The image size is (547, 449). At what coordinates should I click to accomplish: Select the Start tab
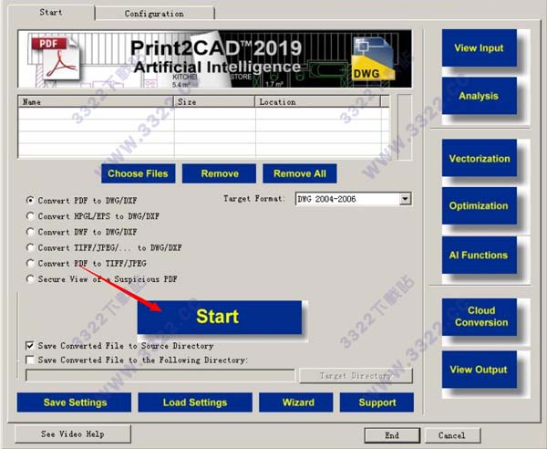(x=51, y=12)
